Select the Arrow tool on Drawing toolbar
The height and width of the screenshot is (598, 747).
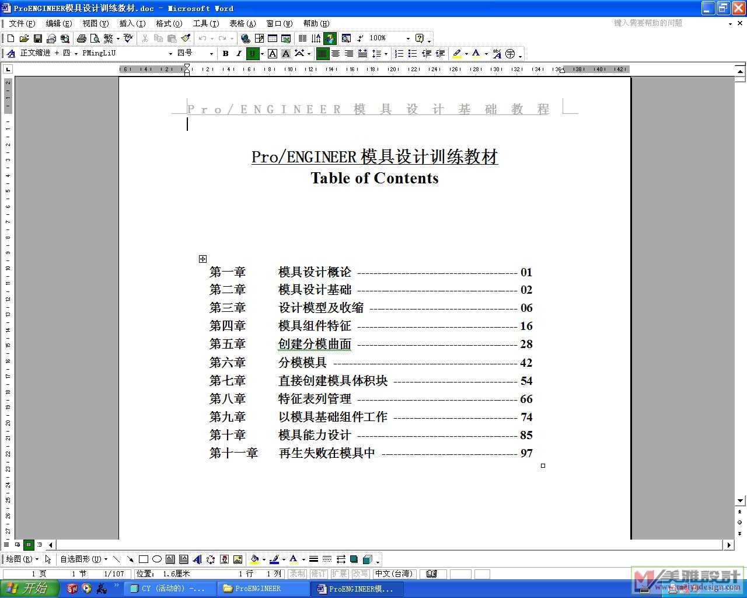tap(130, 559)
